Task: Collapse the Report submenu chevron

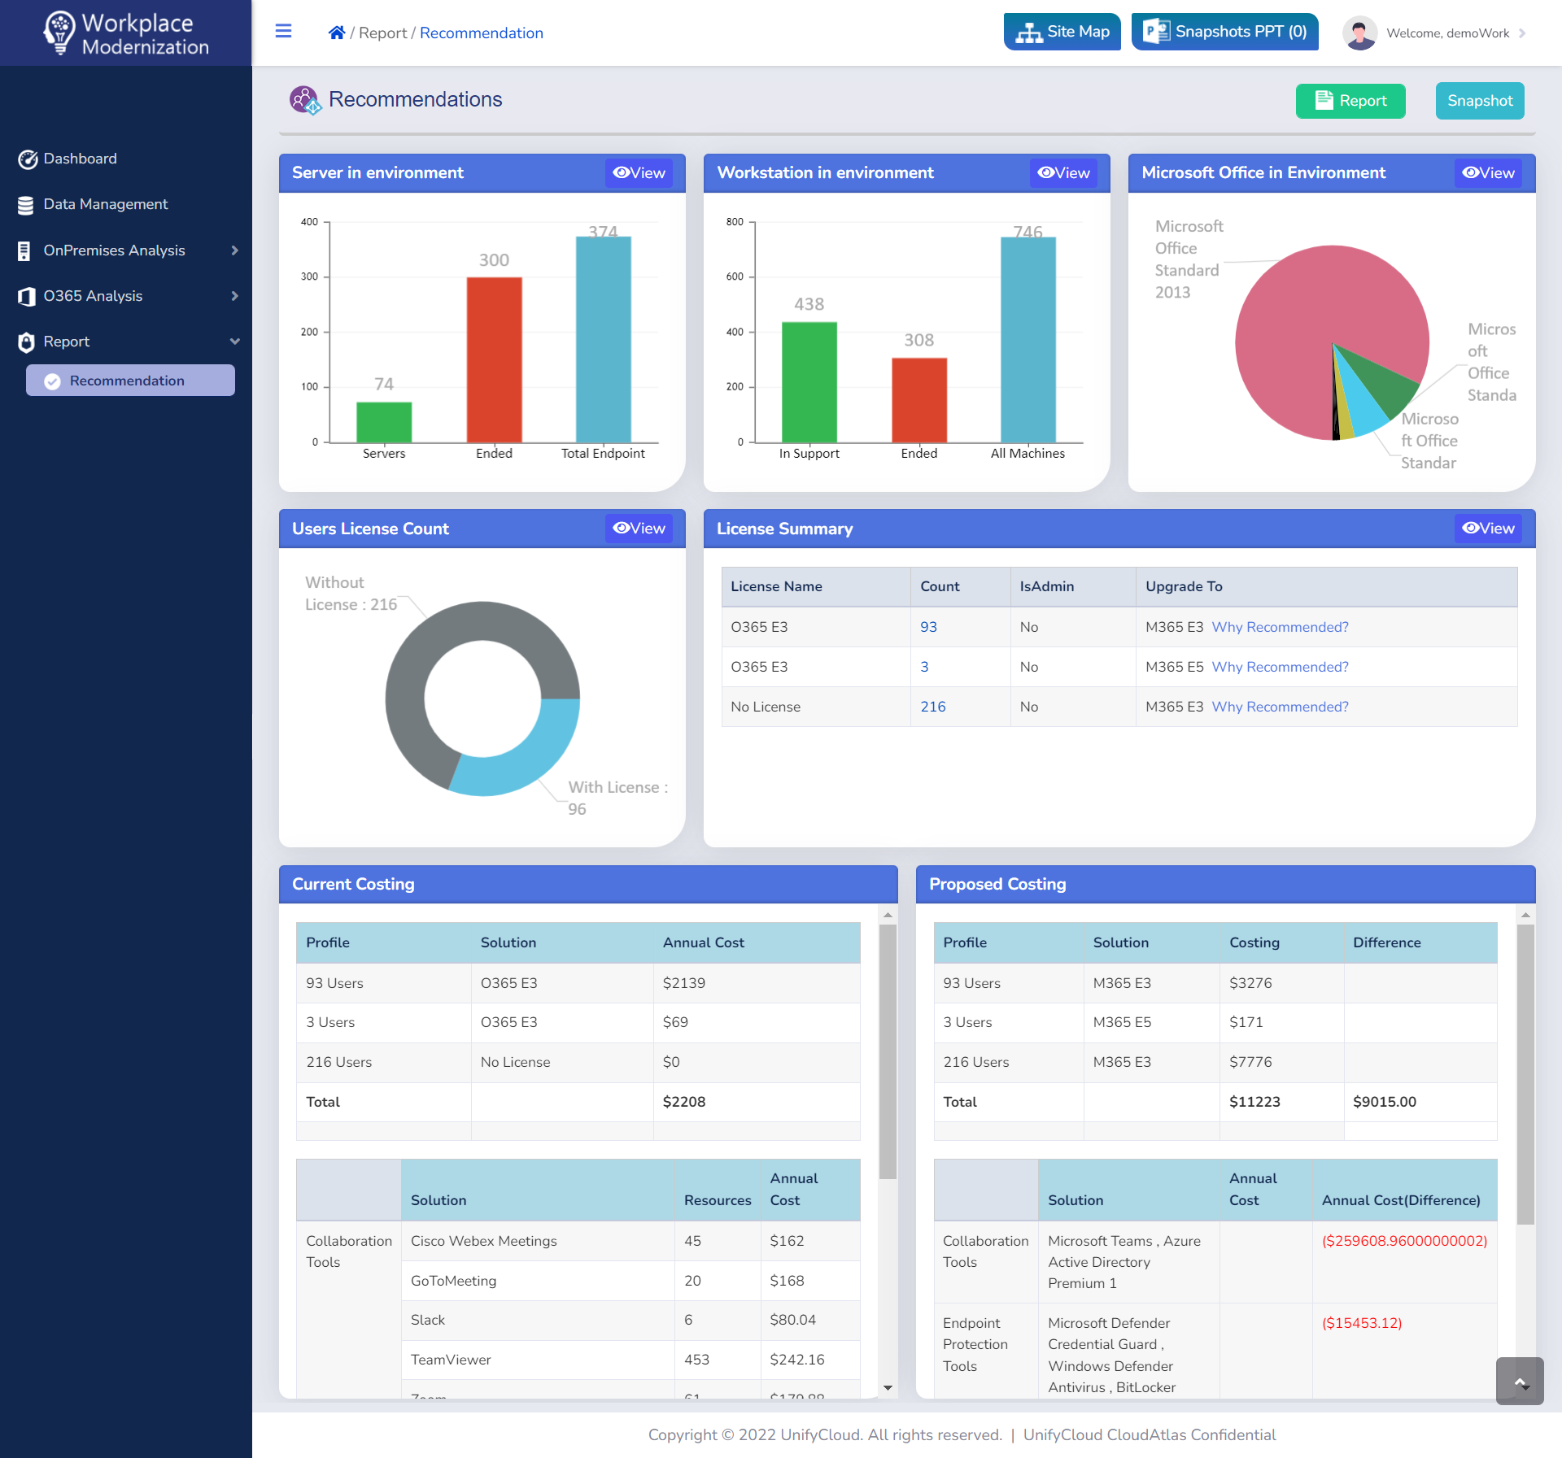Action: pyautogui.click(x=235, y=342)
